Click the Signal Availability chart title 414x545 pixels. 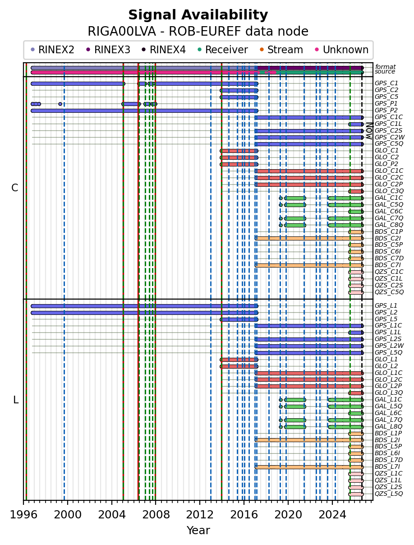(198, 15)
